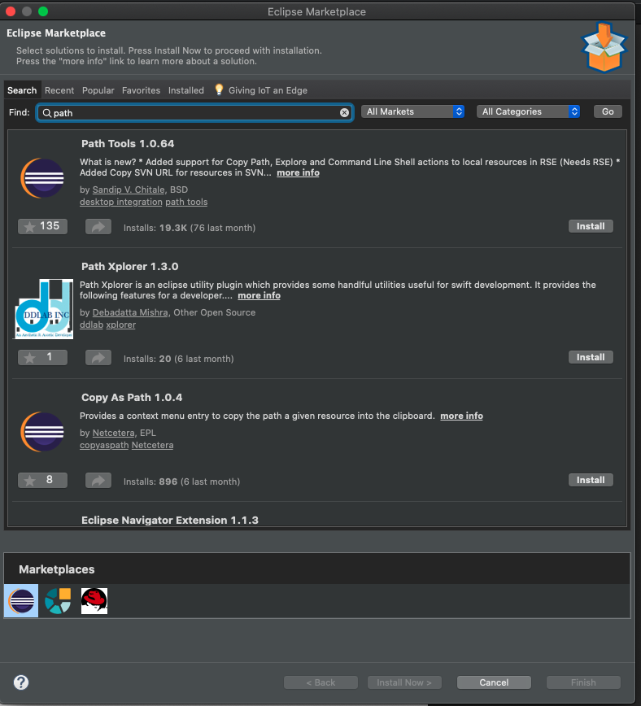Click the lightbulb icon next to Giving IoT
This screenshot has height=706, width=641.
point(219,89)
